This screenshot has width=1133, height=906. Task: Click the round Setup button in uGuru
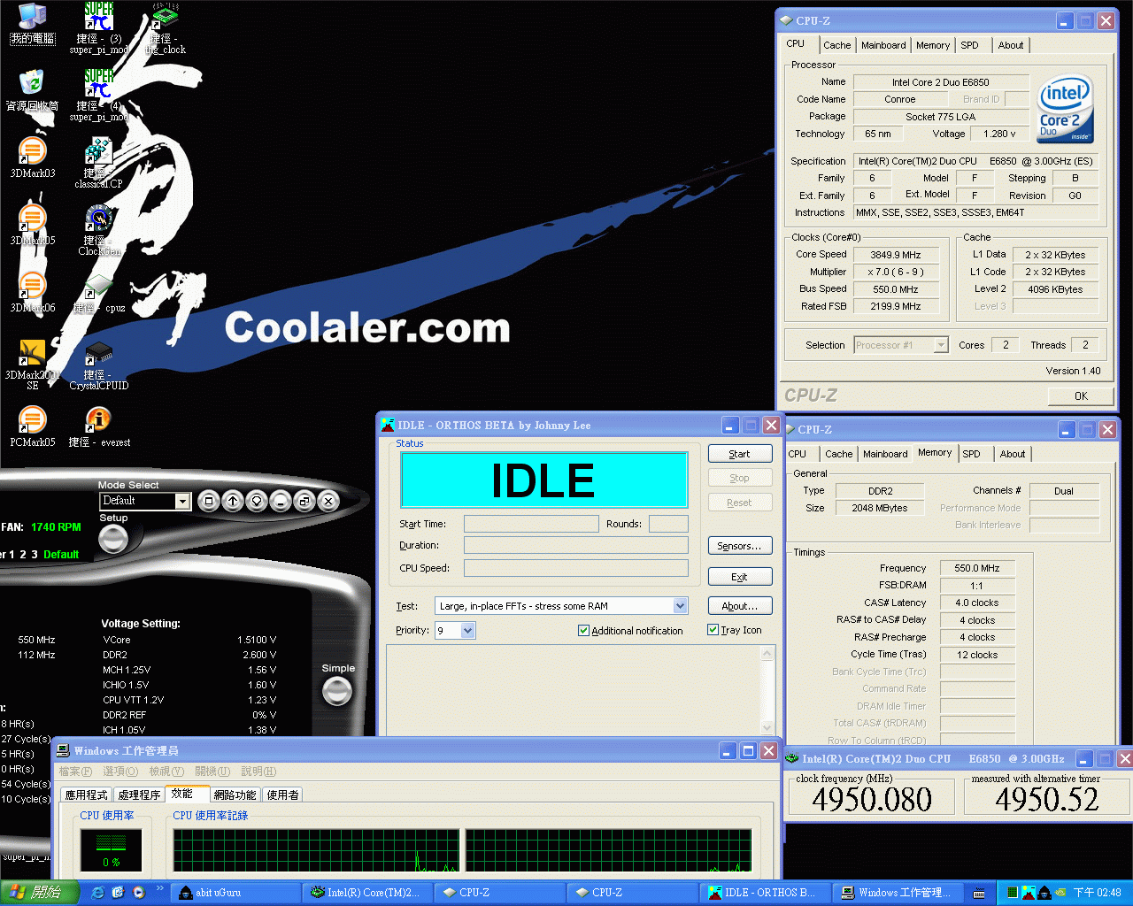[113, 539]
